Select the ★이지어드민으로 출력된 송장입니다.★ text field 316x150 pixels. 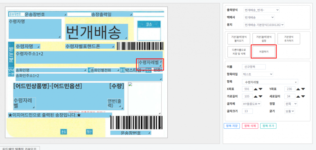point(60,115)
